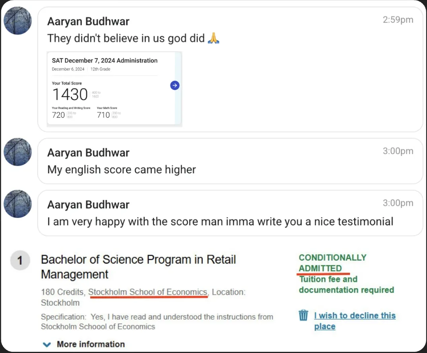427x353 pixels.
Task: Expand the More information section
Action: (84, 344)
